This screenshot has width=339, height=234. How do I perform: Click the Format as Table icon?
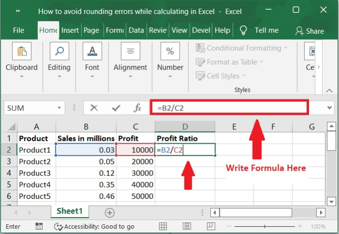click(200, 62)
